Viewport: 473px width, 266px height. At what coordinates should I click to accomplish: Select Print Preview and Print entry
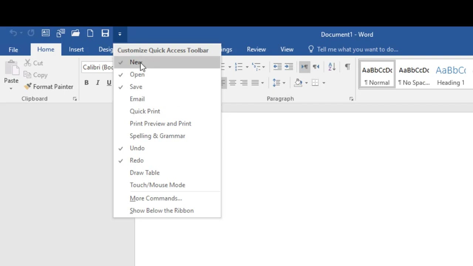(x=167, y=123)
